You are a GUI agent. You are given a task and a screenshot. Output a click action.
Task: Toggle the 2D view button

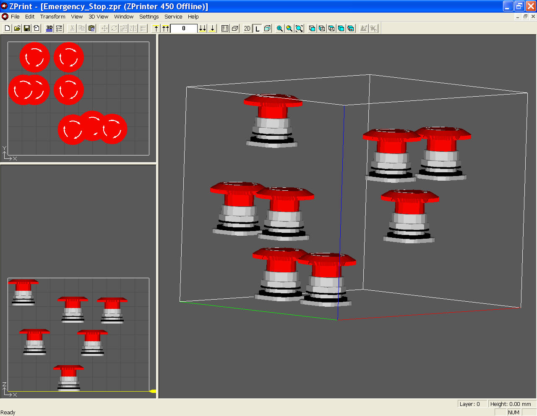point(247,28)
